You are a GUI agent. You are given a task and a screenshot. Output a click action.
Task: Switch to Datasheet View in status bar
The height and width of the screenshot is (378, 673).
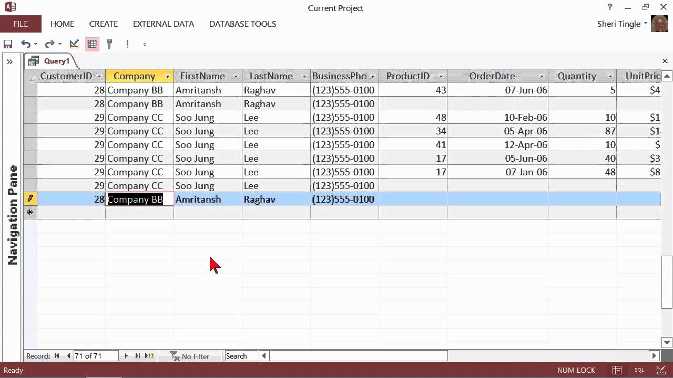[x=617, y=370]
